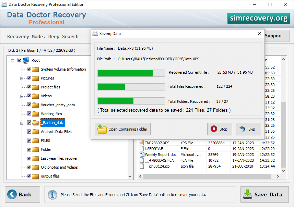Expand the _Backup_data folder node
Screen dimensions: 294x207
tap(22, 123)
